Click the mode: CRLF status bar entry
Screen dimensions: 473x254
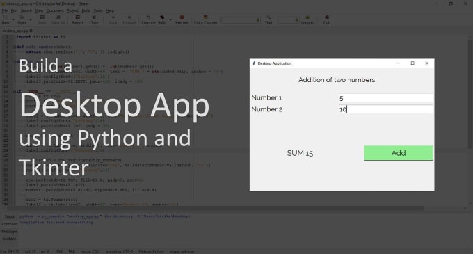coord(90,251)
